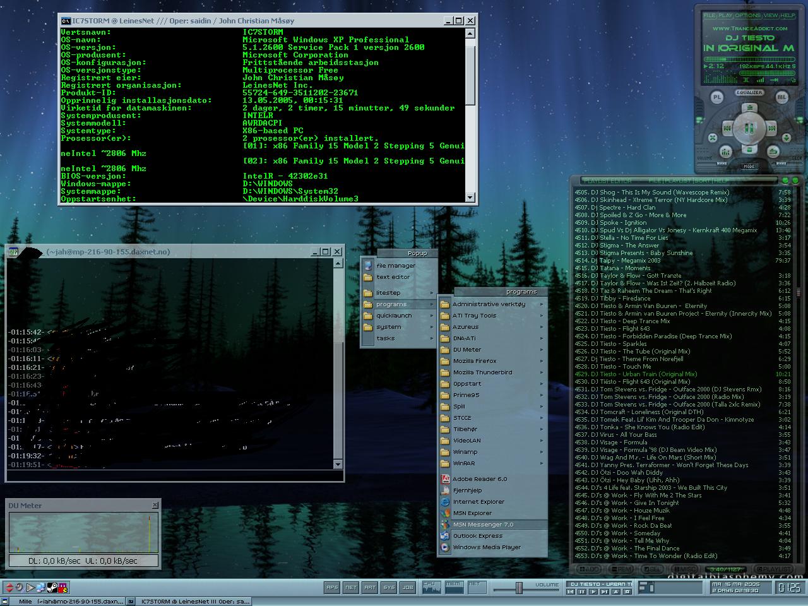The image size is (808, 606).
Task: Open the Winamp PLAY menu
Action: coord(725,15)
